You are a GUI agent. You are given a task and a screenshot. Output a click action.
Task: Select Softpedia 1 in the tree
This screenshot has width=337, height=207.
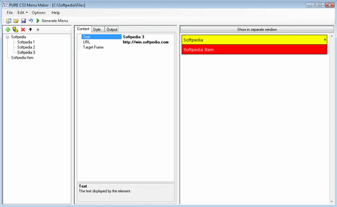tap(26, 42)
